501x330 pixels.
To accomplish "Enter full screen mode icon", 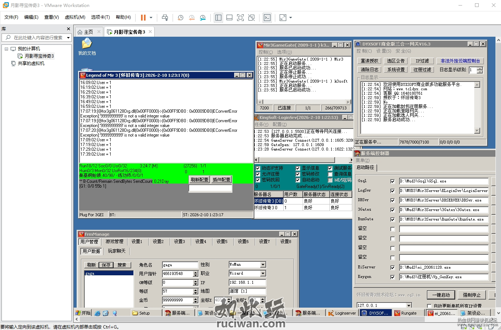I will (x=240, y=17).
